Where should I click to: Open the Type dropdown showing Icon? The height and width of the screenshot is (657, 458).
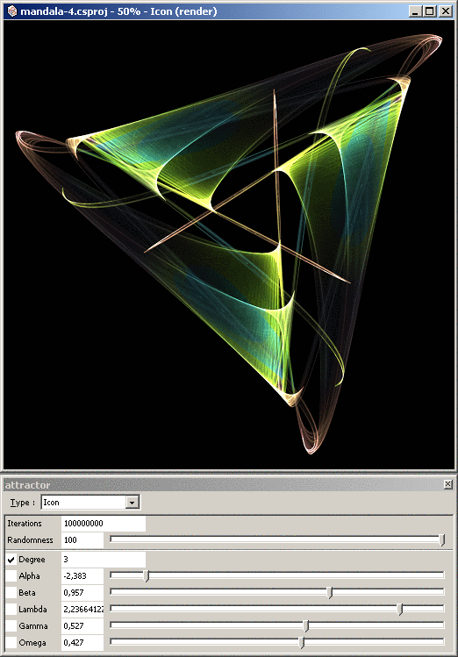pyautogui.click(x=90, y=502)
